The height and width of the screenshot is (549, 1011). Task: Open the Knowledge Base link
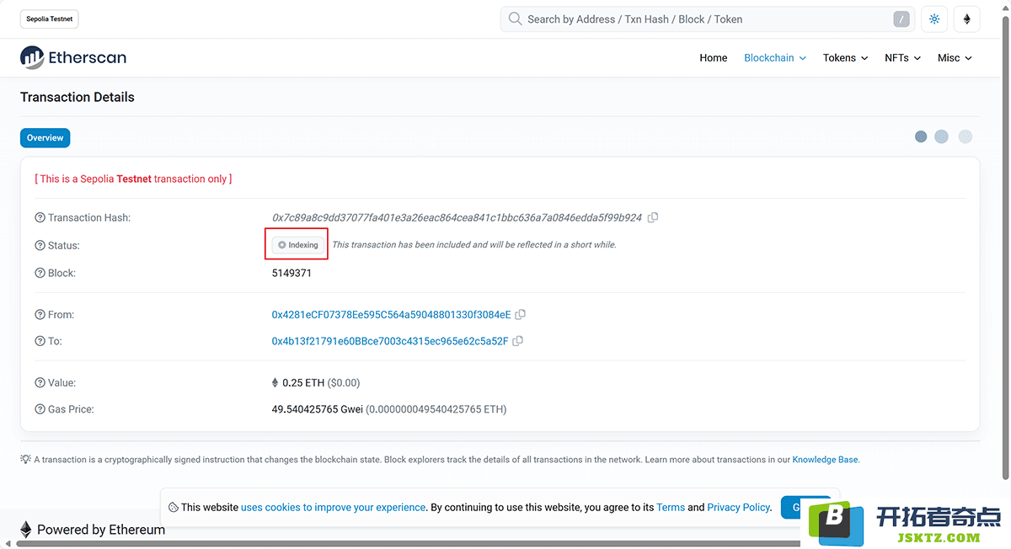click(825, 460)
